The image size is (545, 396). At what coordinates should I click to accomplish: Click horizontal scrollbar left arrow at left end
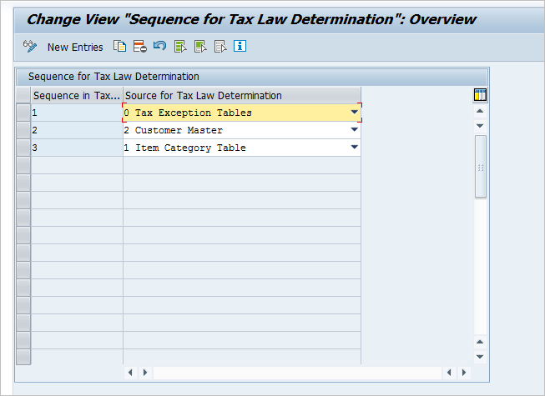130,373
